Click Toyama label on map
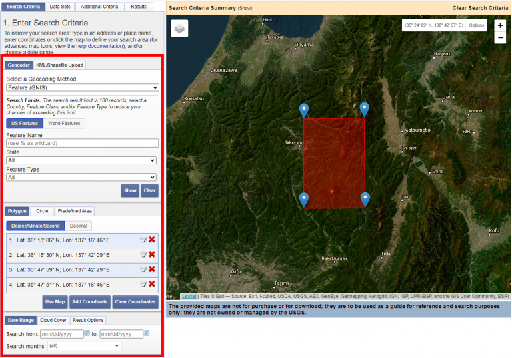This screenshot has width=512, height=358. [x=305, y=45]
